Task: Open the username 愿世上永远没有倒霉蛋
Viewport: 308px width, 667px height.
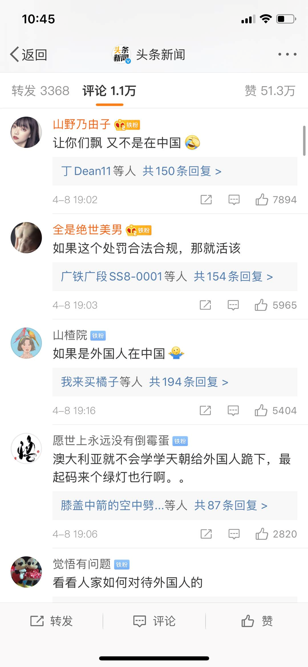Action: point(111,441)
